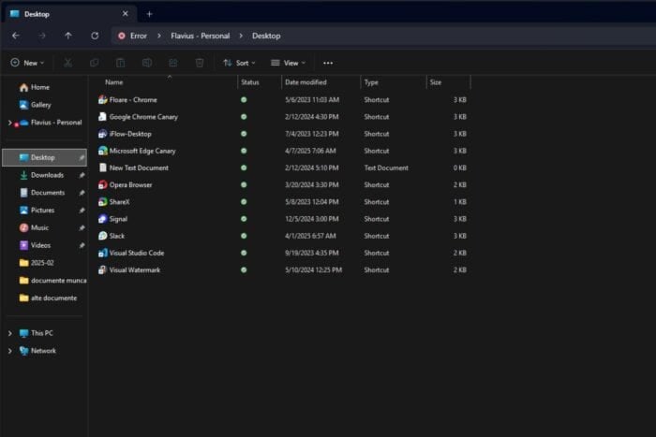Image resolution: width=656 pixels, height=437 pixels.
Task: Open the Sort dropdown menu
Action: pyautogui.click(x=240, y=63)
